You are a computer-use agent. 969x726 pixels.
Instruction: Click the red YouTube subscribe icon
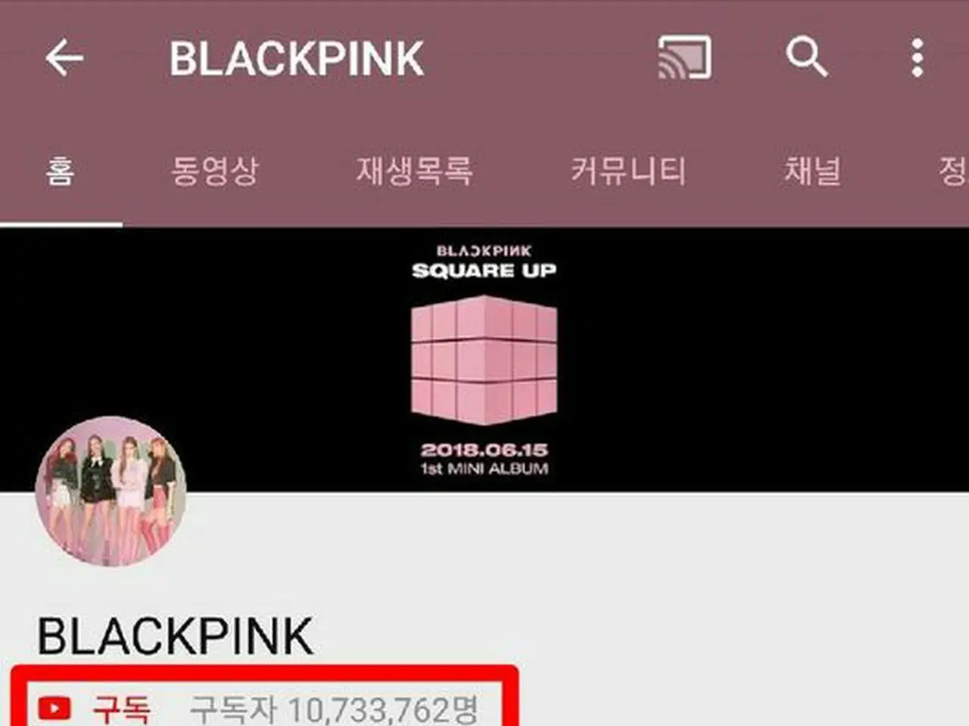coord(55,709)
